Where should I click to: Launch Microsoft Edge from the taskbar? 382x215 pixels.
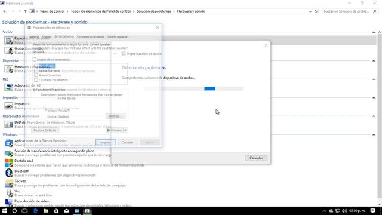coord(35,211)
